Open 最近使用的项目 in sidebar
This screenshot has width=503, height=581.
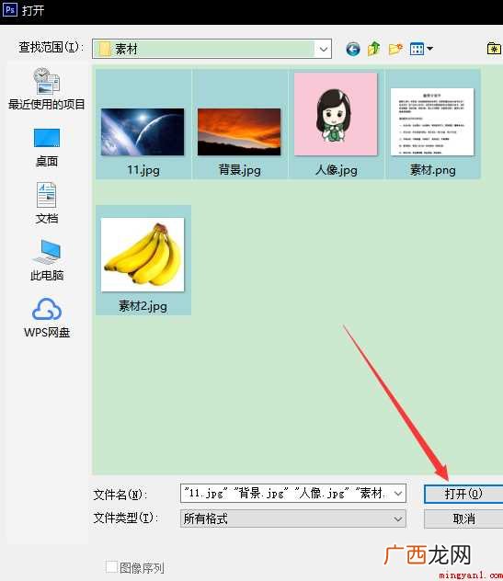tap(47, 89)
